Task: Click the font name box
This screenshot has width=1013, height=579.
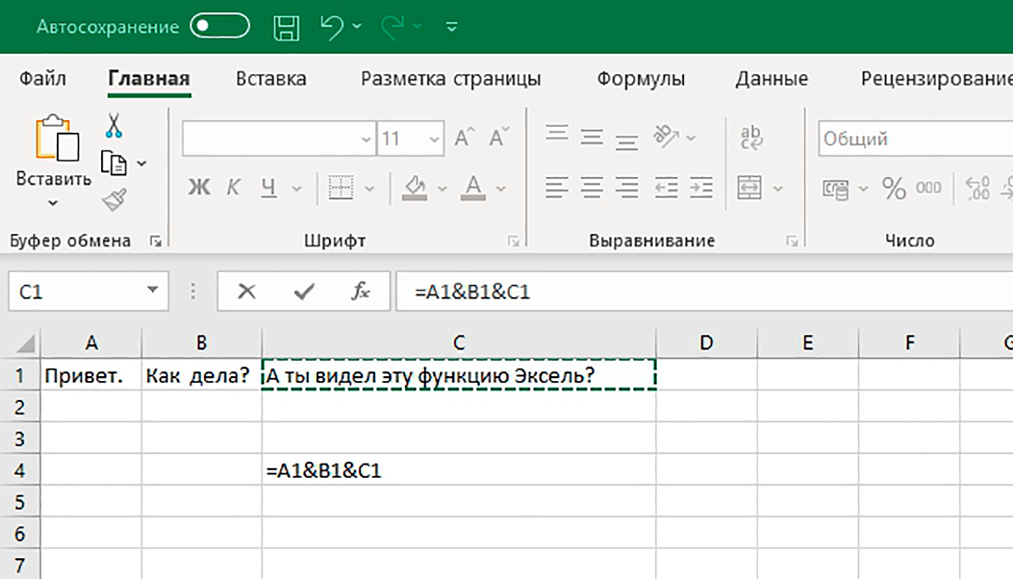Action: (x=279, y=138)
